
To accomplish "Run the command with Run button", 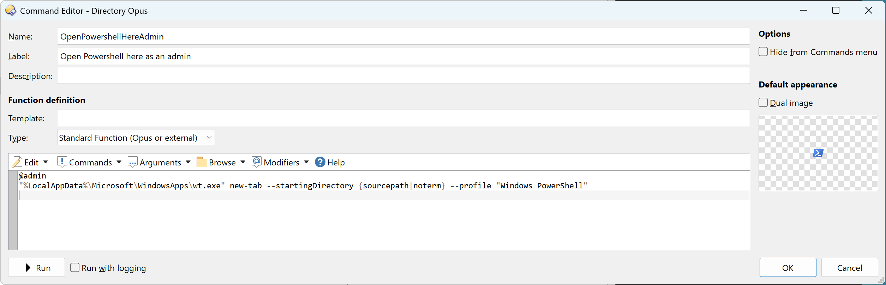I will pyautogui.click(x=37, y=268).
